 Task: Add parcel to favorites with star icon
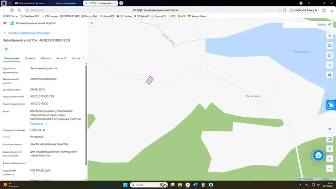click(x=6, y=49)
